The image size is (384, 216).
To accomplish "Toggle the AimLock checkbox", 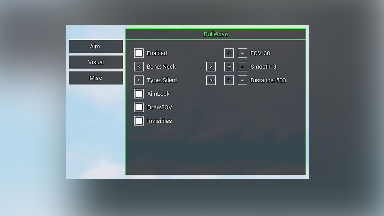I will coord(139,94).
